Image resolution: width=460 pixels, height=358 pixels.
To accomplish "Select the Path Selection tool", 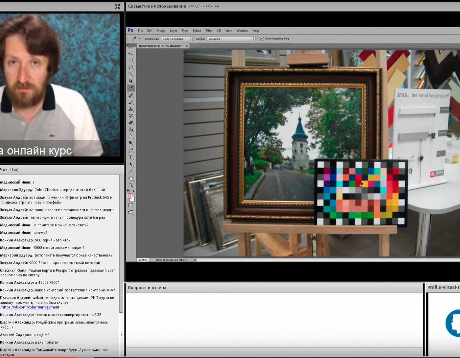I will click(x=131, y=164).
